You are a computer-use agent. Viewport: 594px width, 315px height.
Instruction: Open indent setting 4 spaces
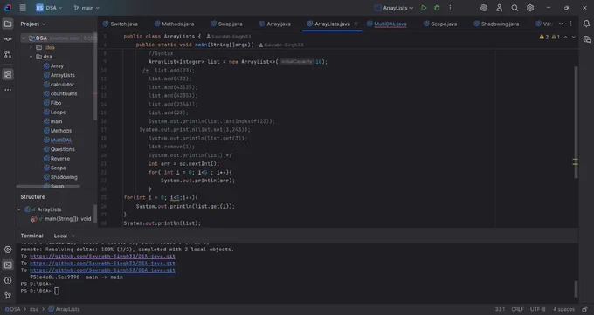(x=563, y=309)
